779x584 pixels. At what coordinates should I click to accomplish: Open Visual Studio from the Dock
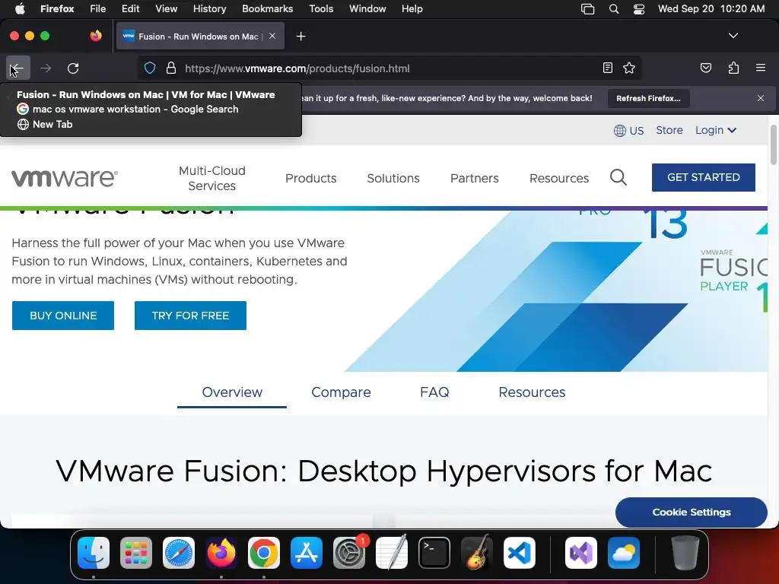[x=580, y=553]
